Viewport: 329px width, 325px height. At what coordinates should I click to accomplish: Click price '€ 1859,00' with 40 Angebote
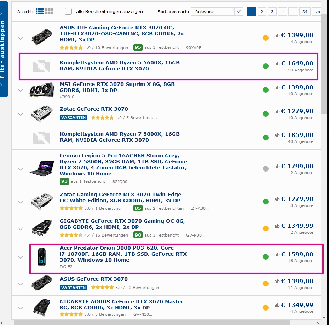click(x=297, y=135)
